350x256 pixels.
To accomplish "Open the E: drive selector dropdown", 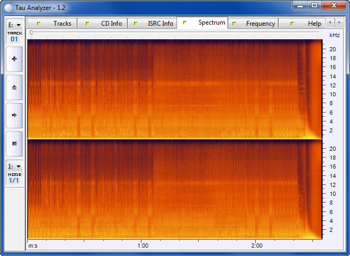I will tap(14, 25).
